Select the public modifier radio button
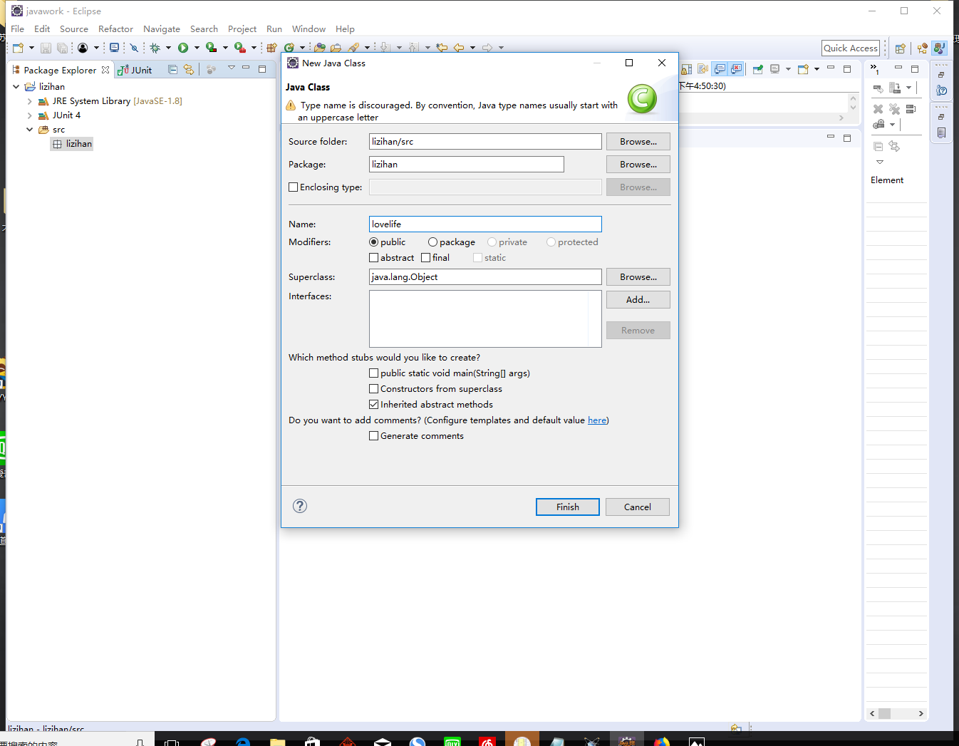The image size is (959, 746). tap(374, 242)
